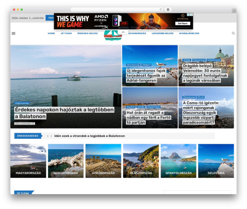
Task: Open the ad info icon on the banner
Action: [x=188, y=15]
